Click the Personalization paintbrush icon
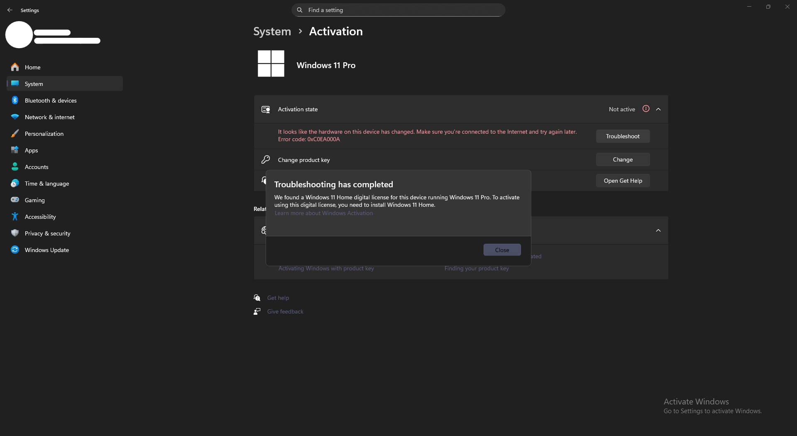 15,133
